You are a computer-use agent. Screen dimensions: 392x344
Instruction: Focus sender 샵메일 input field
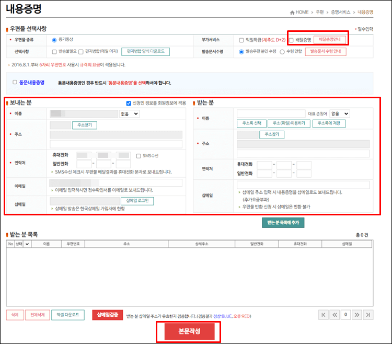[x=85, y=201]
